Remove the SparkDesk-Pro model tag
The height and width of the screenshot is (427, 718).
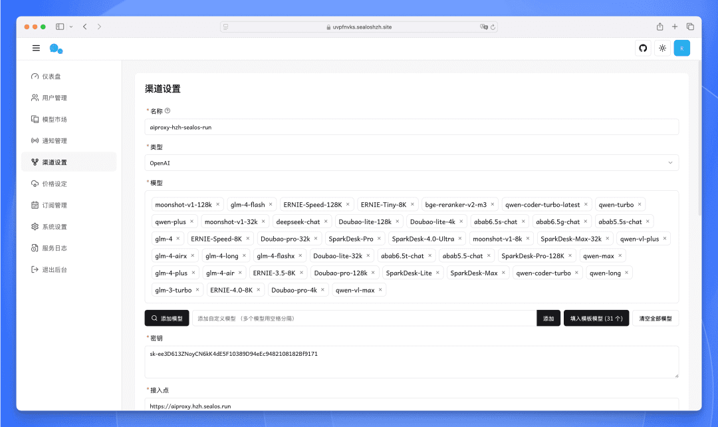point(379,238)
